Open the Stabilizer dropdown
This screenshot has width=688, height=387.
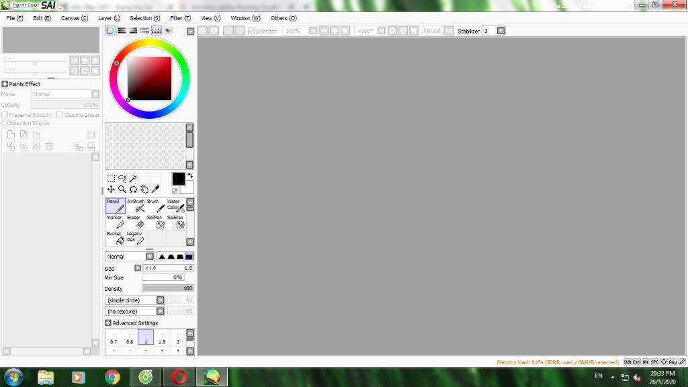click(x=501, y=31)
